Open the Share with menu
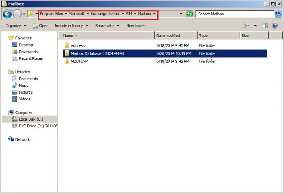 [x=107, y=26]
